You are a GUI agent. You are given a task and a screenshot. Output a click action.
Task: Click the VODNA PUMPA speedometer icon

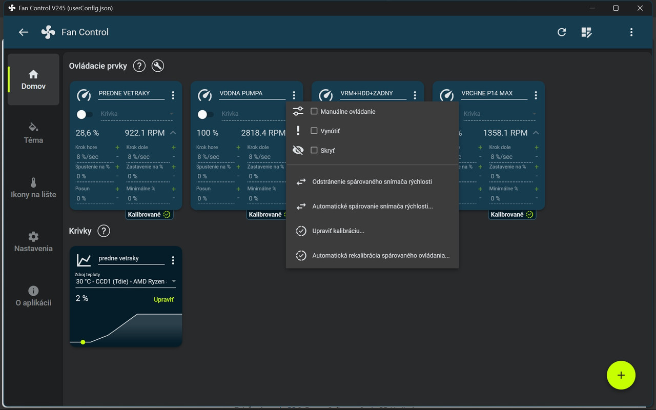[x=205, y=95]
